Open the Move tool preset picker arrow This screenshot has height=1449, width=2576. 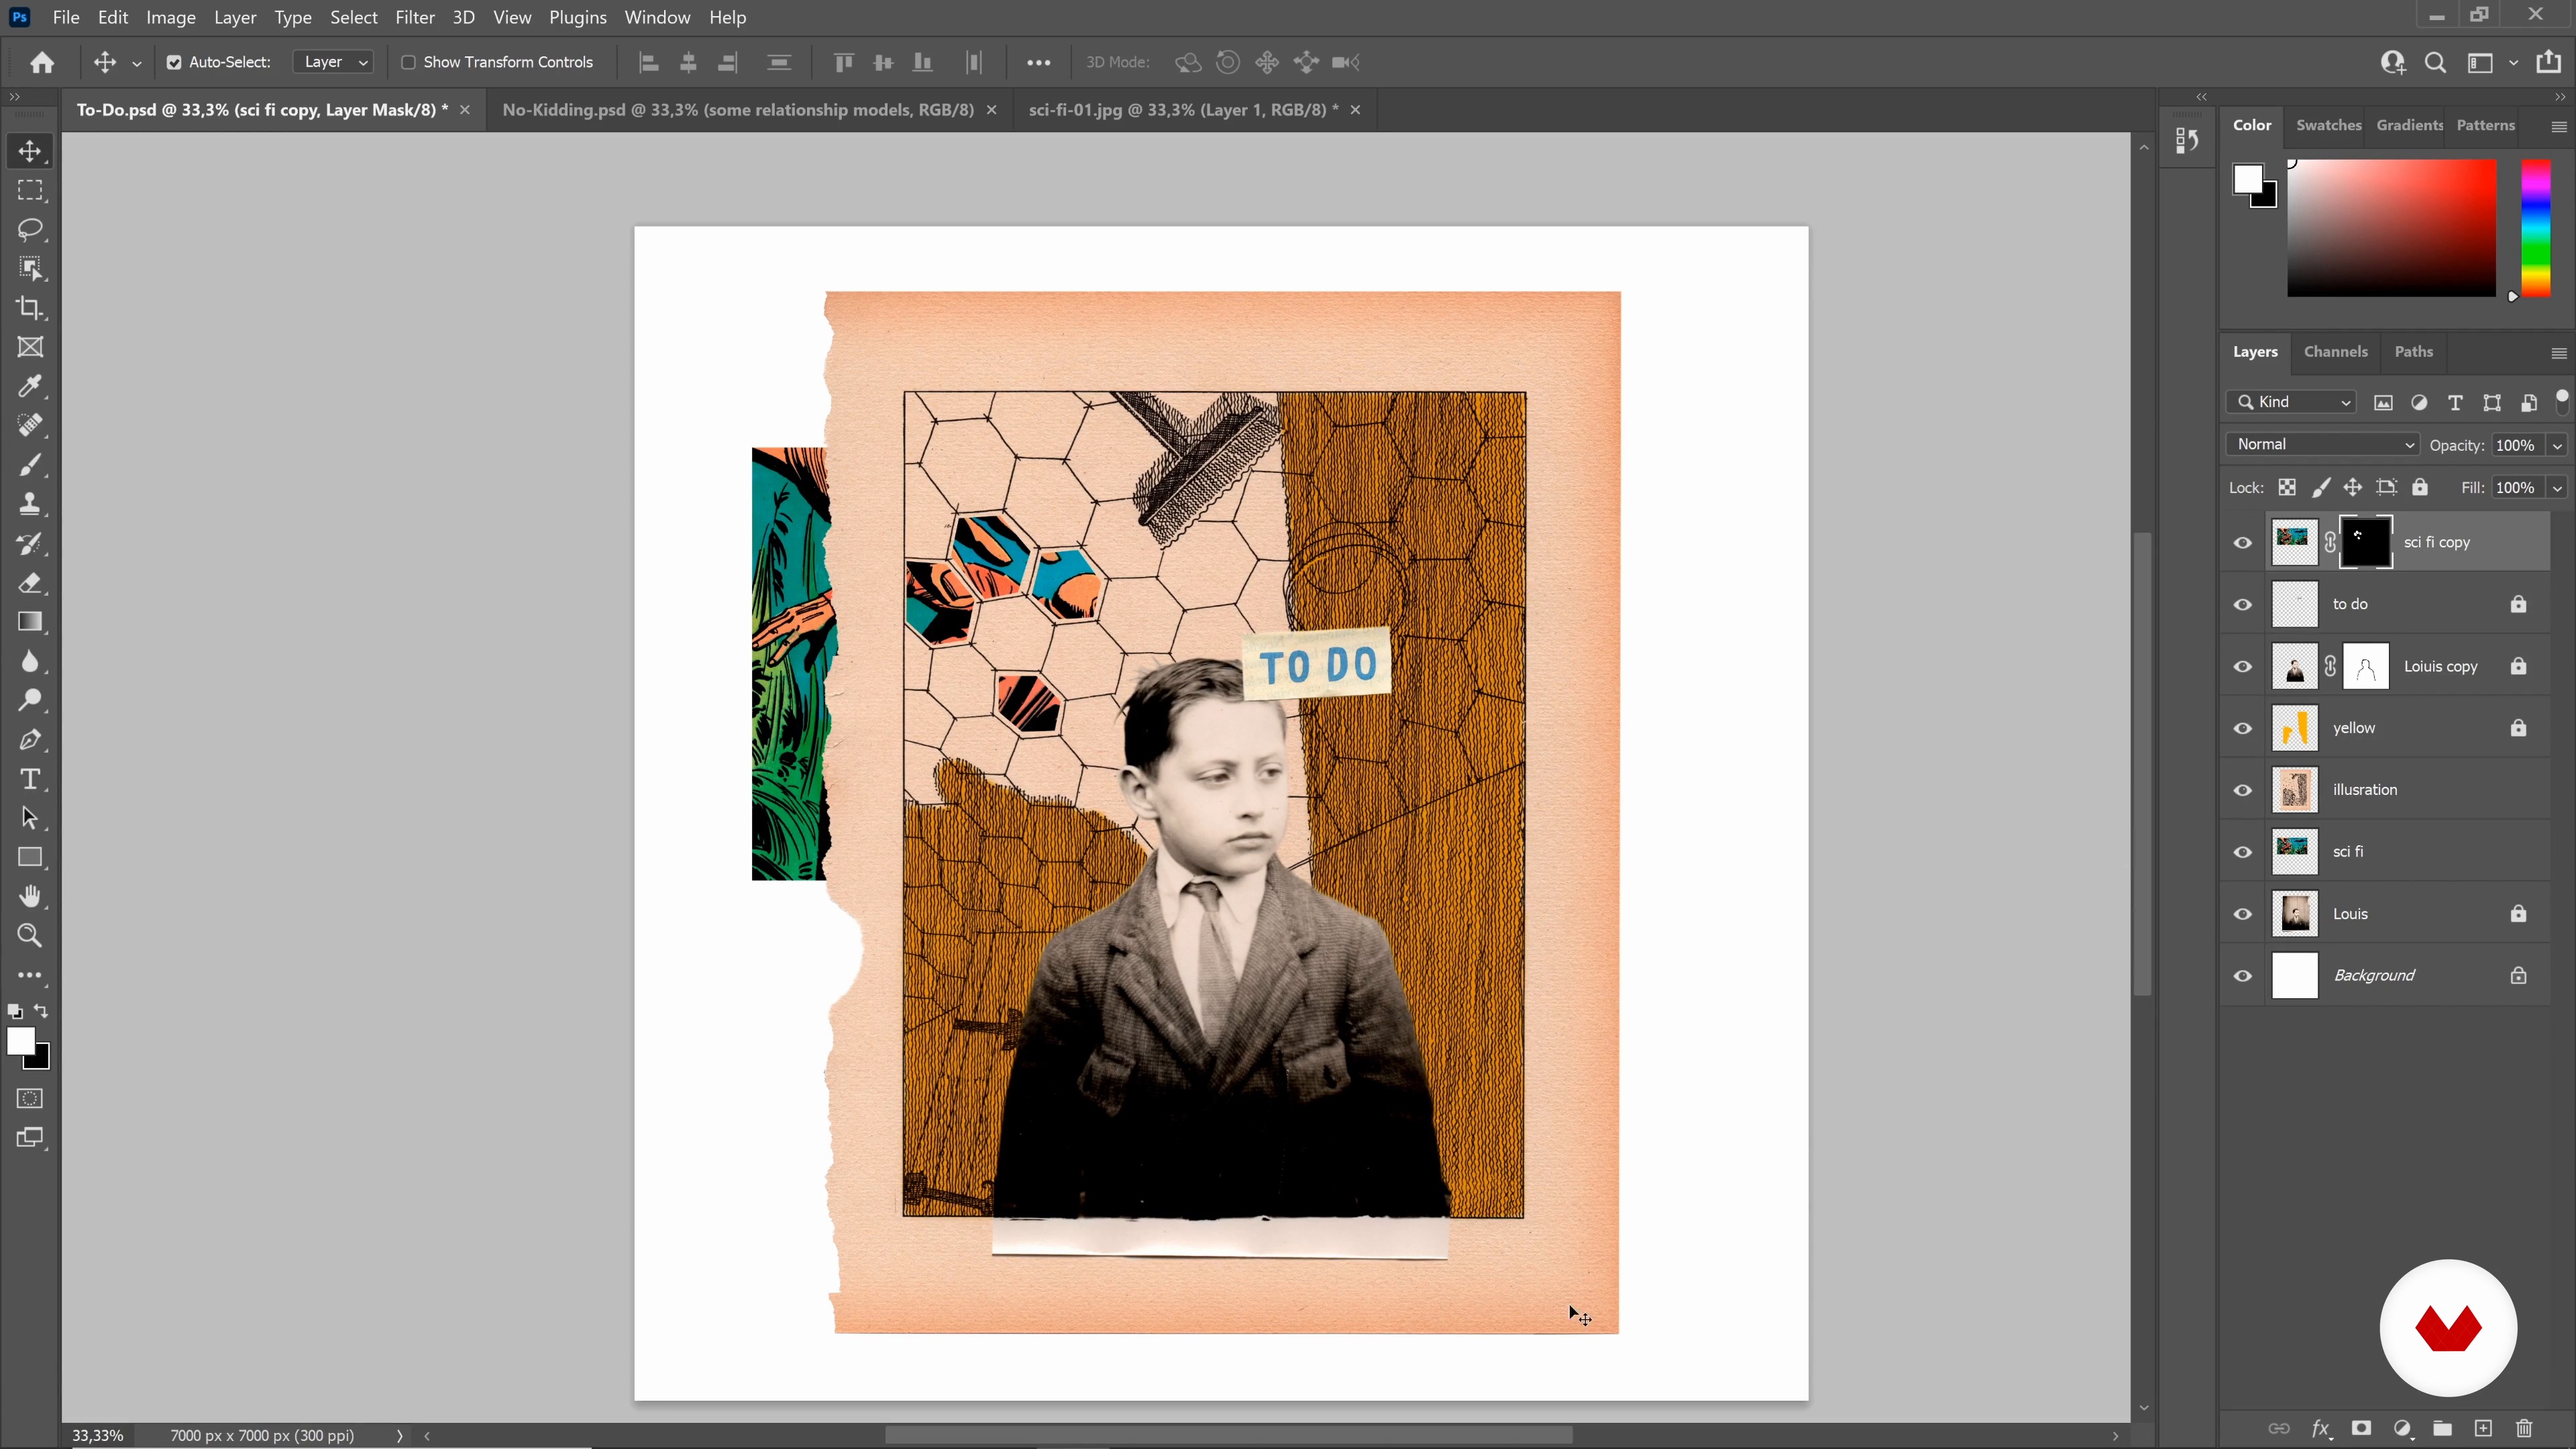point(137,63)
